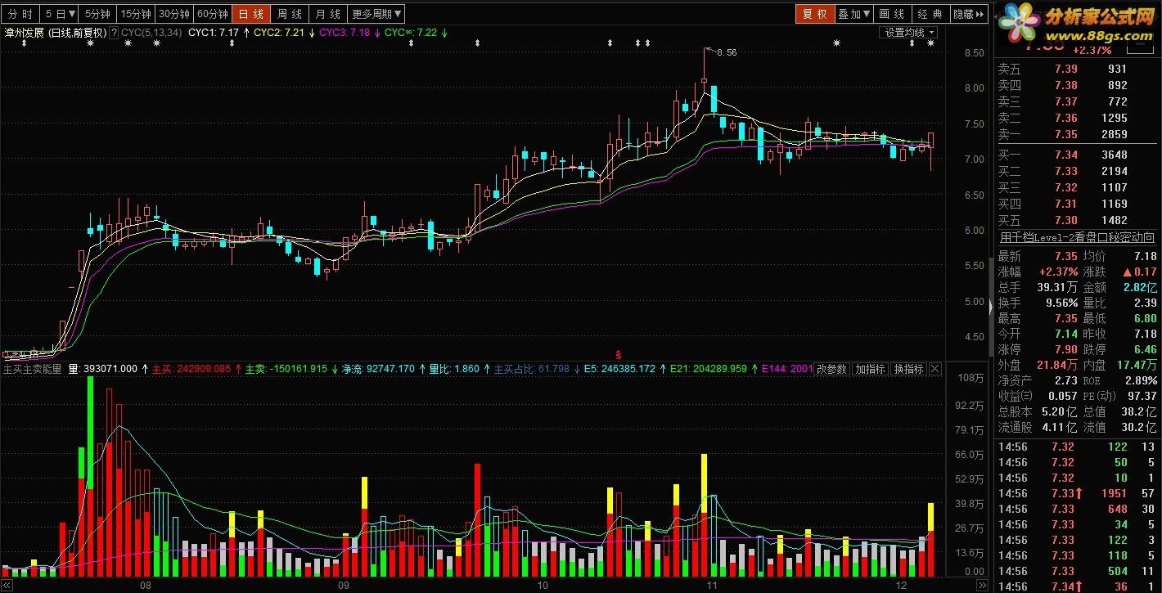Viewport: 1162px width, 593px height.
Task: Click the 8.56 peak price marker
Action: point(727,52)
